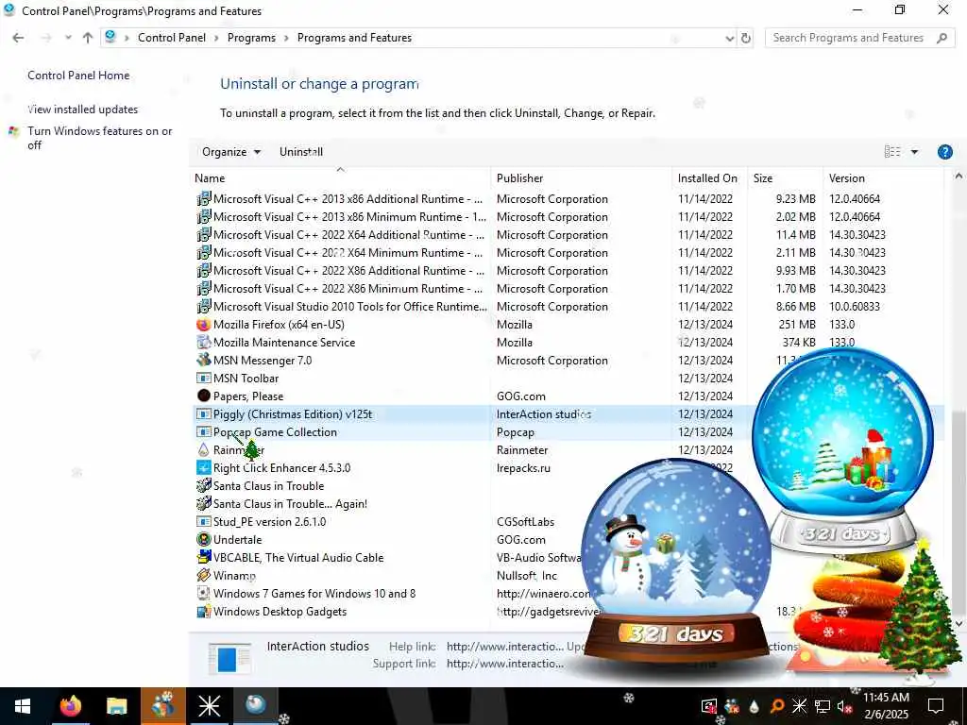
Task: Click the orange magnifier tray icon
Action: (x=776, y=706)
